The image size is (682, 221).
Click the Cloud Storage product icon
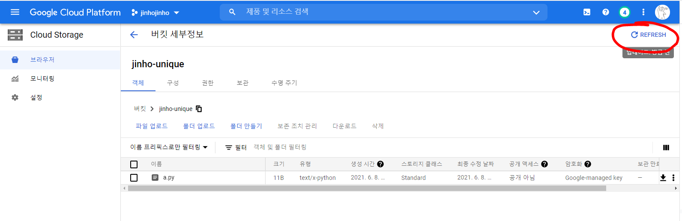pyautogui.click(x=15, y=35)
